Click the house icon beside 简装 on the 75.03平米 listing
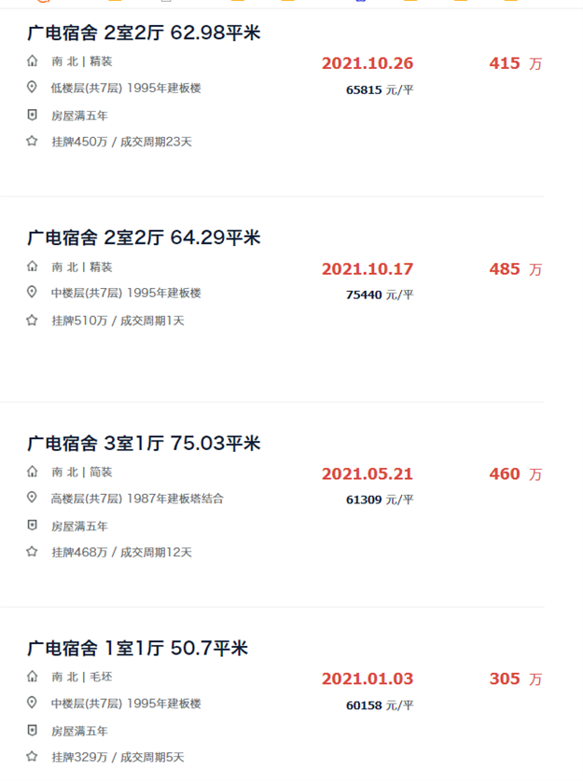This screenshot has width=583, height=781. (31, 472)
